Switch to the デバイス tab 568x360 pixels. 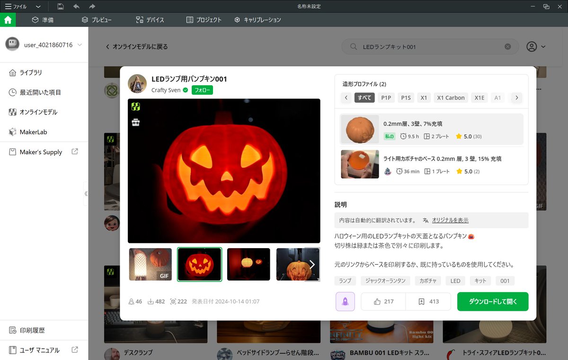pyautogui.click(x=150, y=20)
